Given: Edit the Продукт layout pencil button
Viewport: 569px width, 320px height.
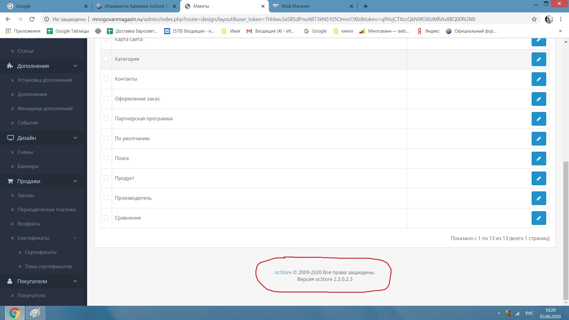Looking at the screenshot, I should click(x=538, y=178).
